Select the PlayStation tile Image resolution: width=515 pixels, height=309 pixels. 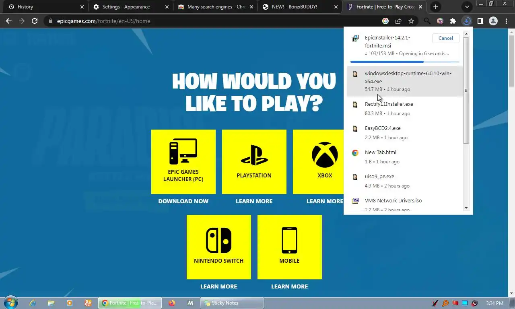254,162
